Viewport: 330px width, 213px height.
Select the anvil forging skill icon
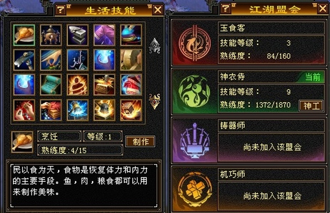pyautogui.click(x=78, y=35)
